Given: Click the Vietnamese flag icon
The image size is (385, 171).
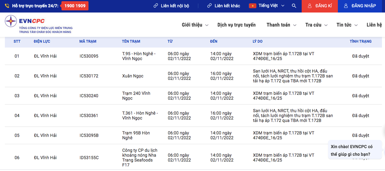Looking at the screenshot, I should click(x=252, y=6).
